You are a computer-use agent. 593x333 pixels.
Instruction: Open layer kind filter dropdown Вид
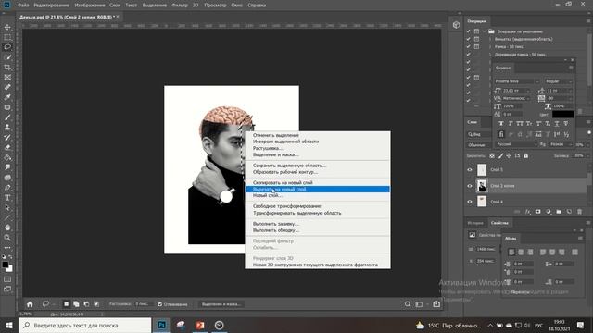click(479, 134)
